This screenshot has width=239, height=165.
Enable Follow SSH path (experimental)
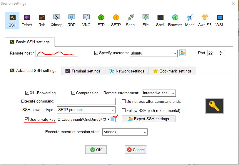123,110
